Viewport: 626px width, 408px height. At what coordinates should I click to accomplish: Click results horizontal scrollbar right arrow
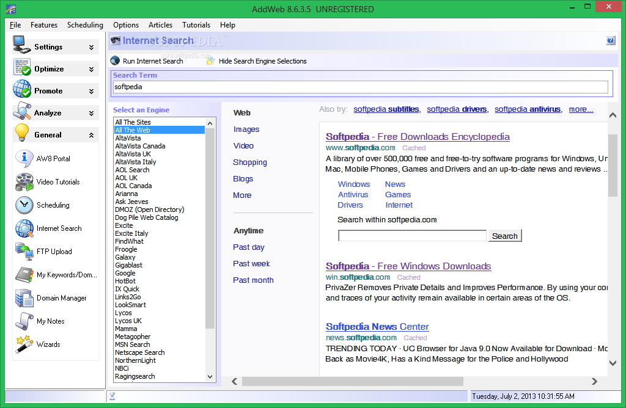point(594,381)
